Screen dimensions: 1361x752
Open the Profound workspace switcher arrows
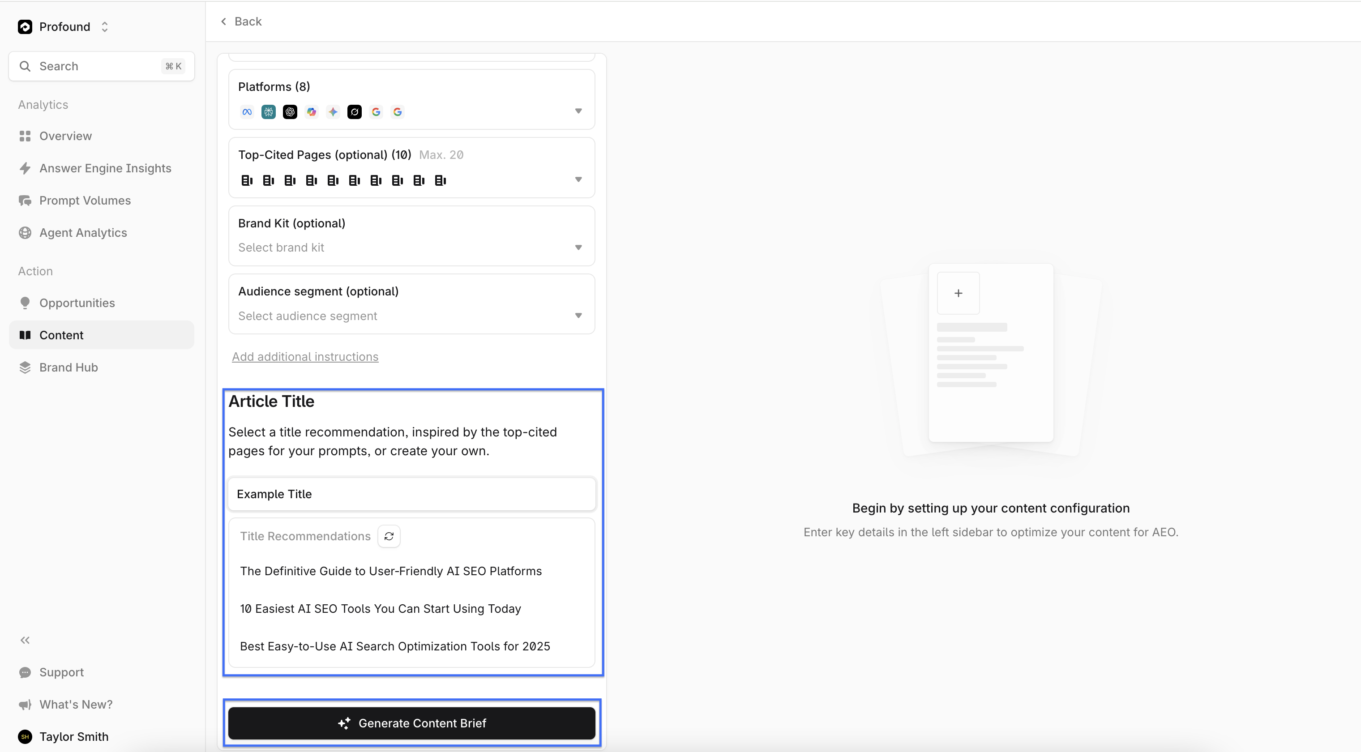[105, 27]
